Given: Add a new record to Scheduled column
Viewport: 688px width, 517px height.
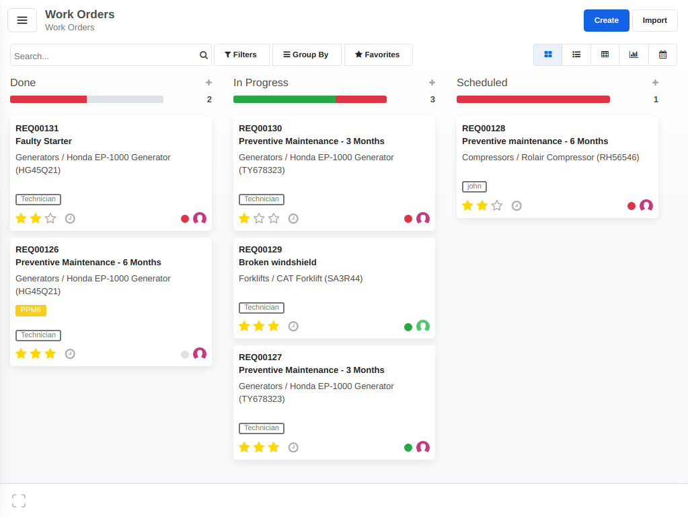Looking at the screenshot, I should (655, 82).
